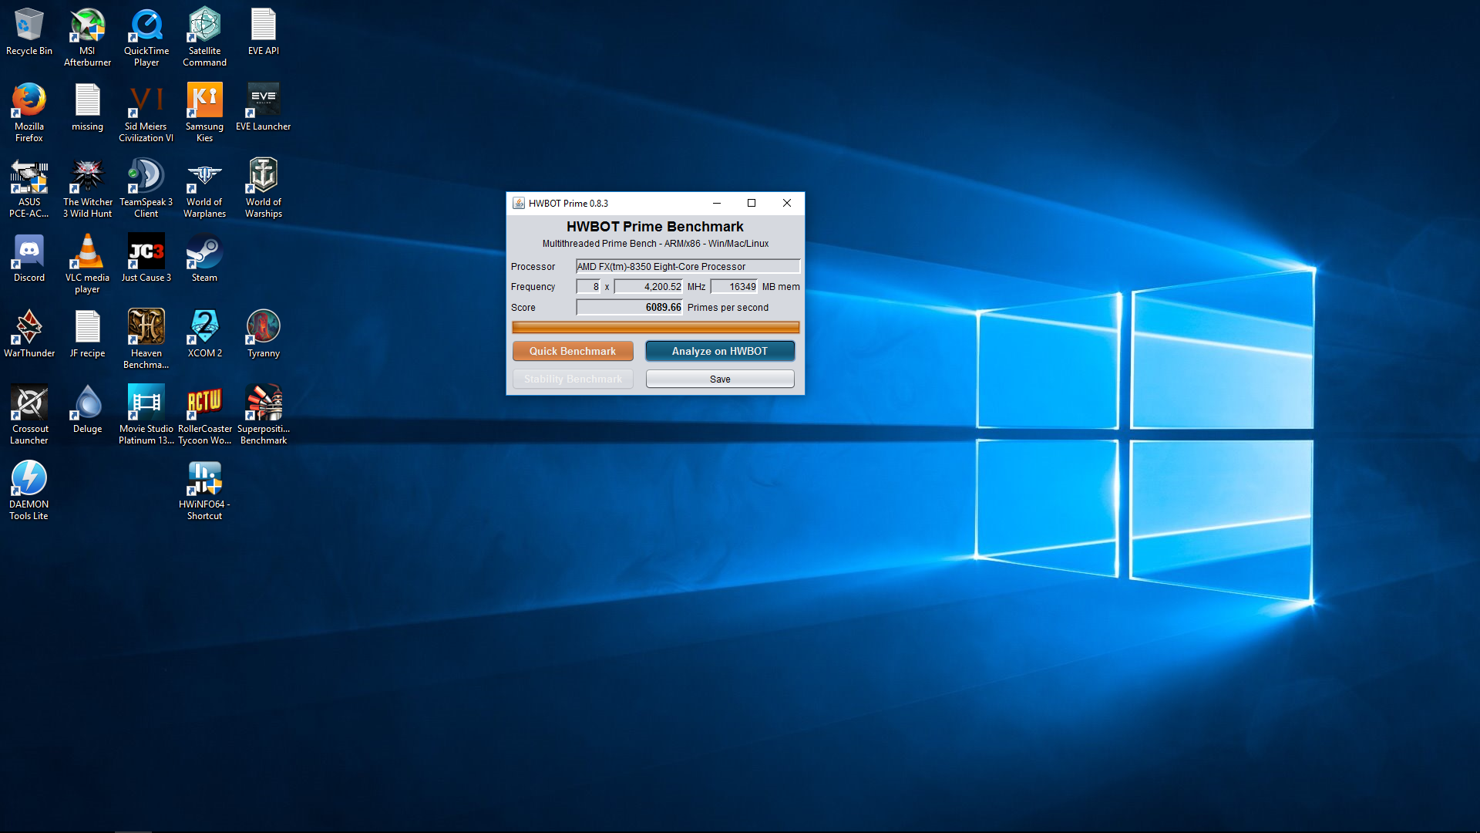Click the 'MB mem' label
The image size is (1480, 833).
coord(781,286)
